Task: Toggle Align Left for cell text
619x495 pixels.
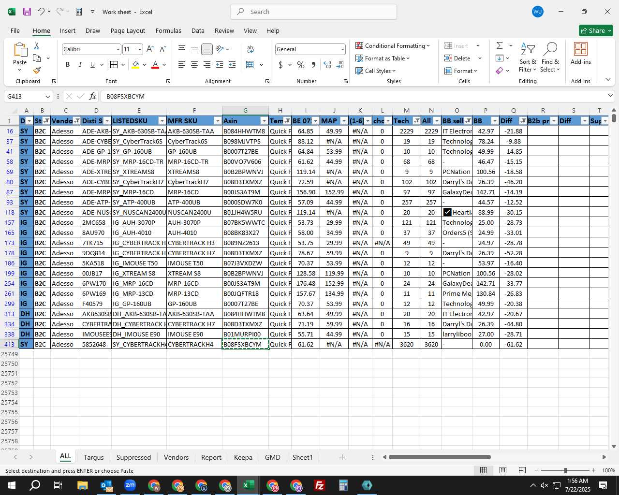Action: 182,65
